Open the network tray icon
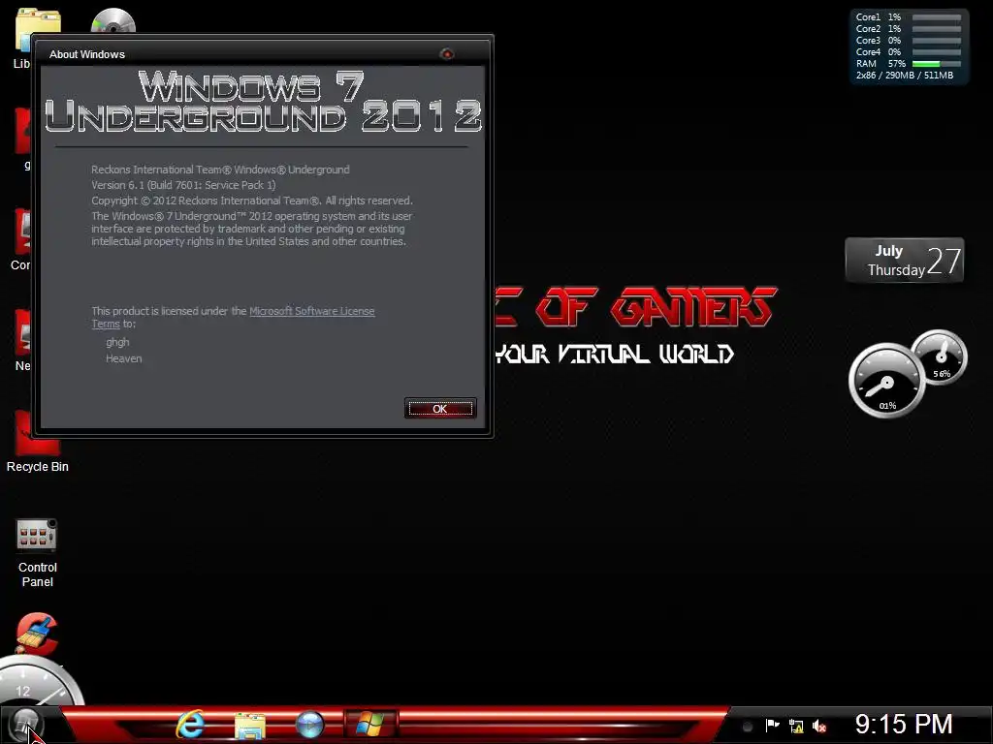This screenshot has width=993, height=744. pyautogui.click(x=796, y=726)
